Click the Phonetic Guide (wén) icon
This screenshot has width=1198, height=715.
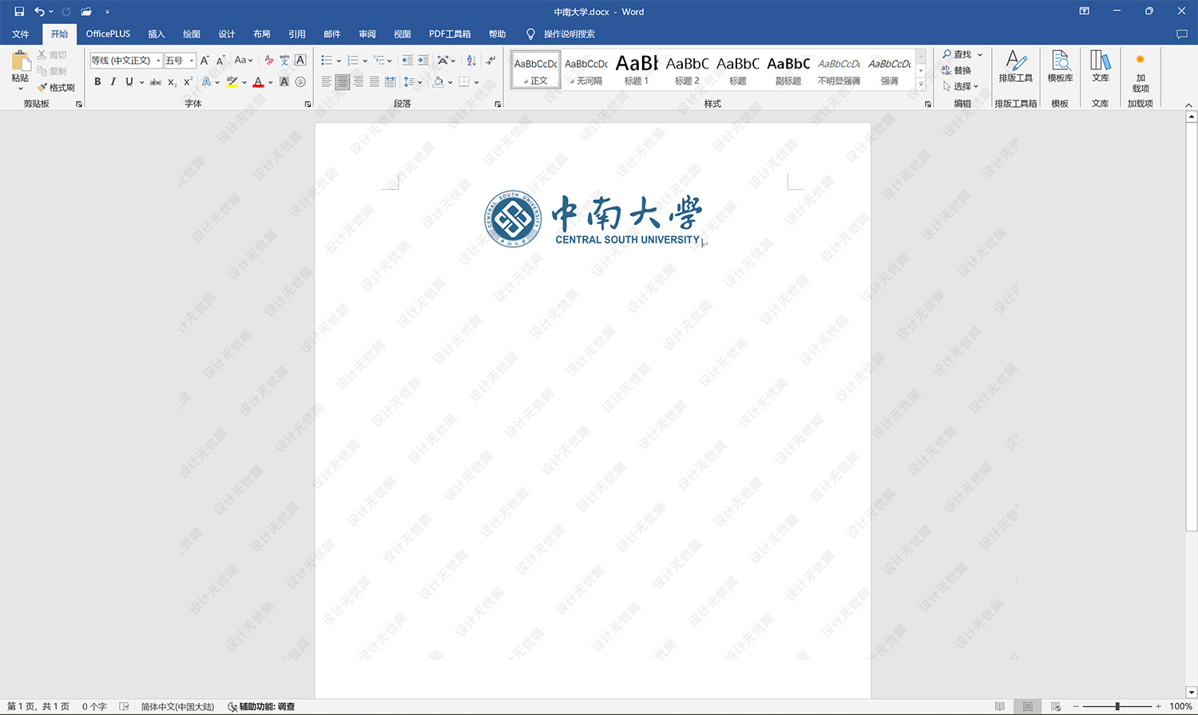(284, 61)
